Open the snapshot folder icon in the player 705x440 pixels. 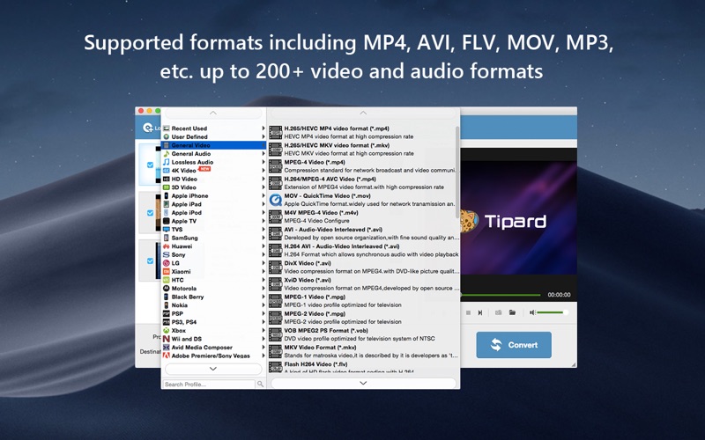coord(512,312)
